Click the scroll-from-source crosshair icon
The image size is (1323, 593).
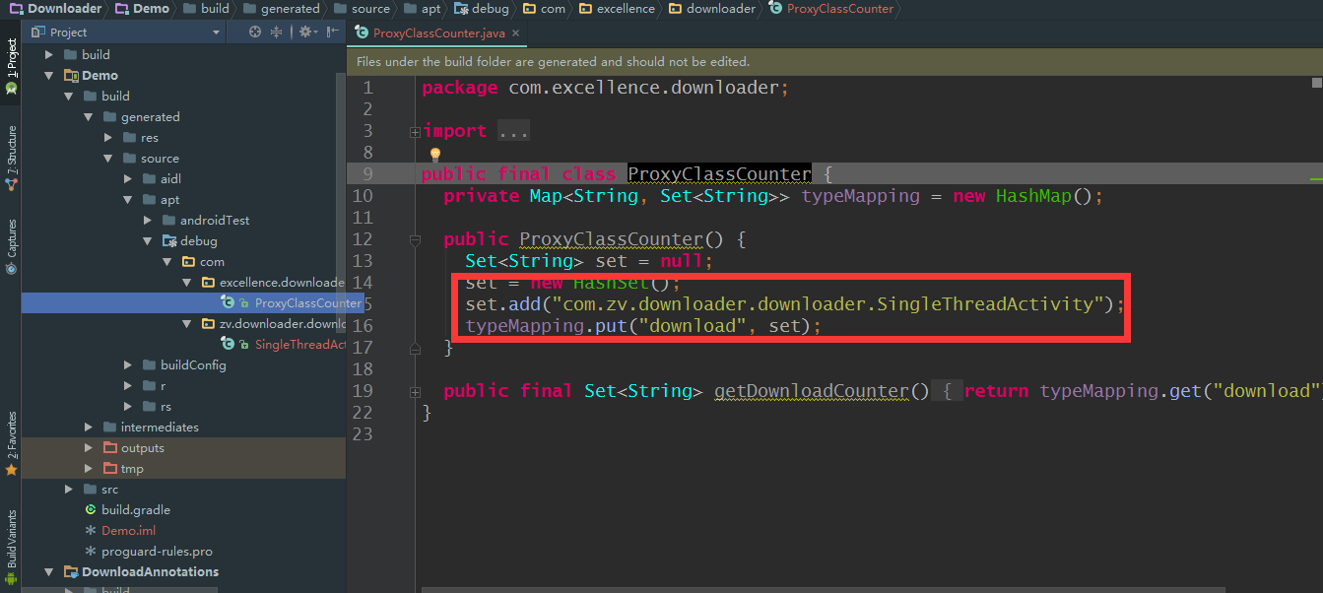coord(255,33)
